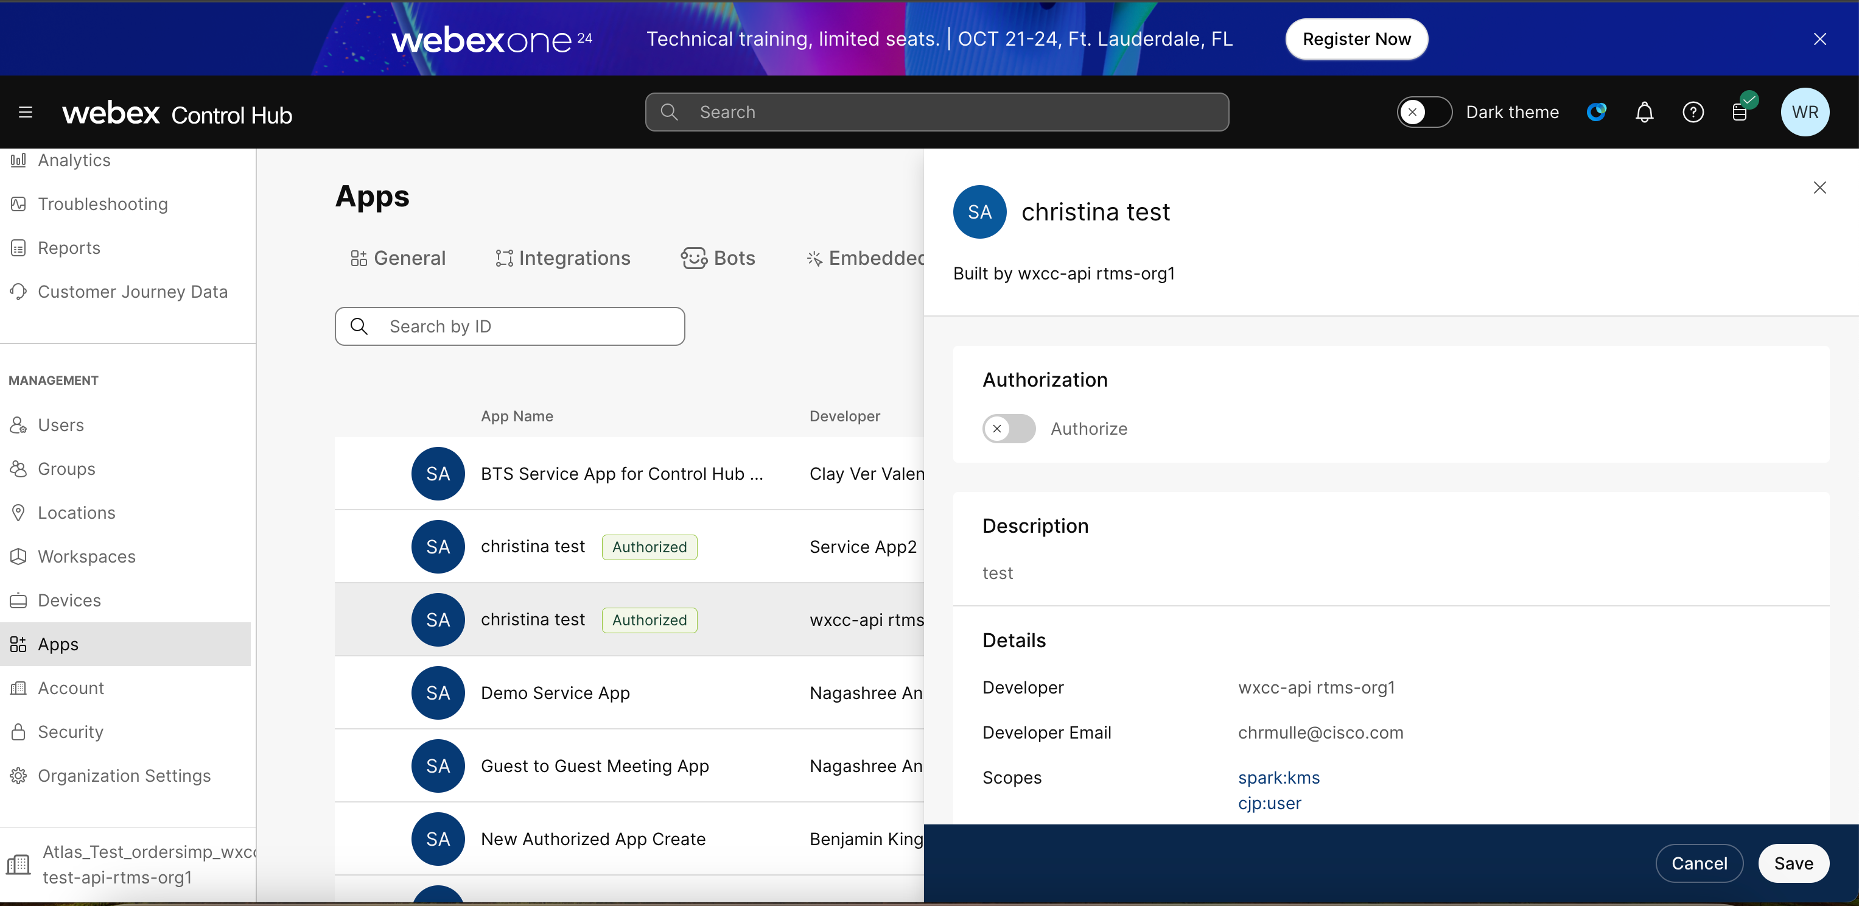The image size is (1859, 906).
Task: Click the Analytics chart icon
Action: (19, 160)
